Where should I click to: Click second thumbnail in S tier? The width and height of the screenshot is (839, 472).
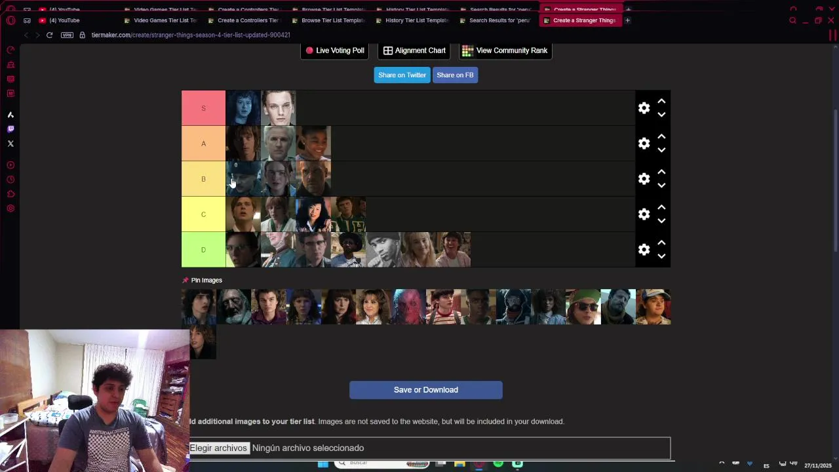click(279, 108)
